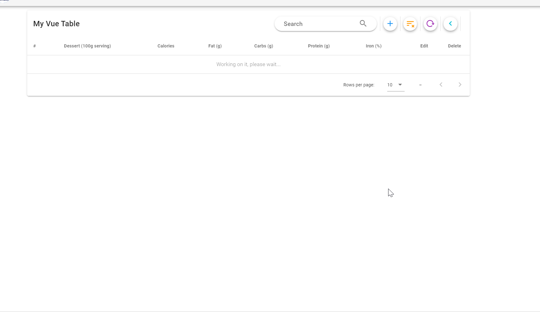The height and width of the screenshot is (312, 540).
Task: Sort by the Calories column header
Action: coord(165,46)
